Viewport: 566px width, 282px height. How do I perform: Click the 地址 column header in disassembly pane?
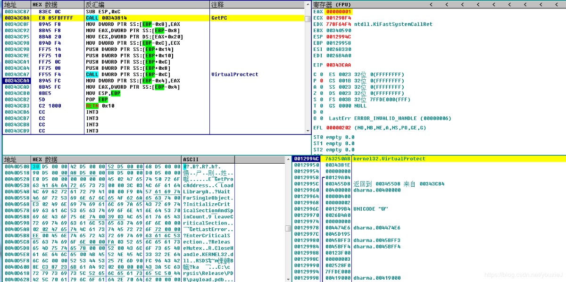pyautogui.click(x=17, y=4)
